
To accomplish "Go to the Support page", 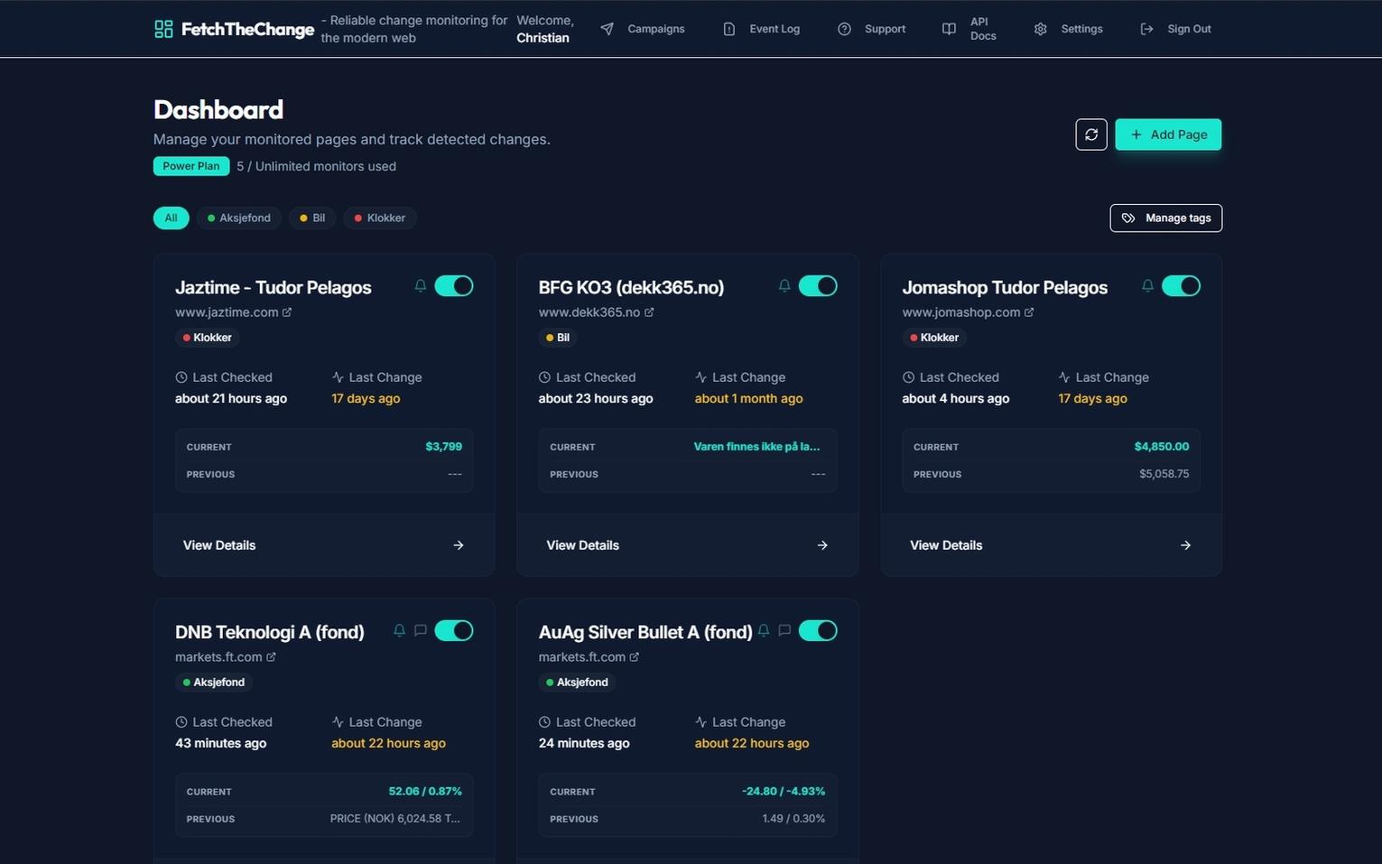I will (872, 29).
